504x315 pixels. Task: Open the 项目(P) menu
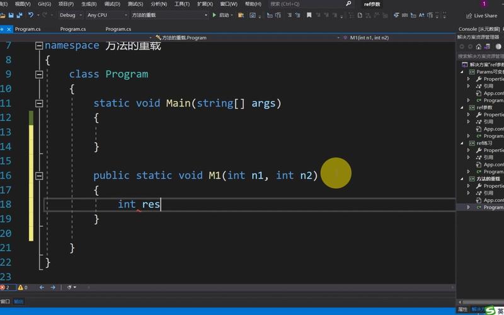click(x=66, y=4)
